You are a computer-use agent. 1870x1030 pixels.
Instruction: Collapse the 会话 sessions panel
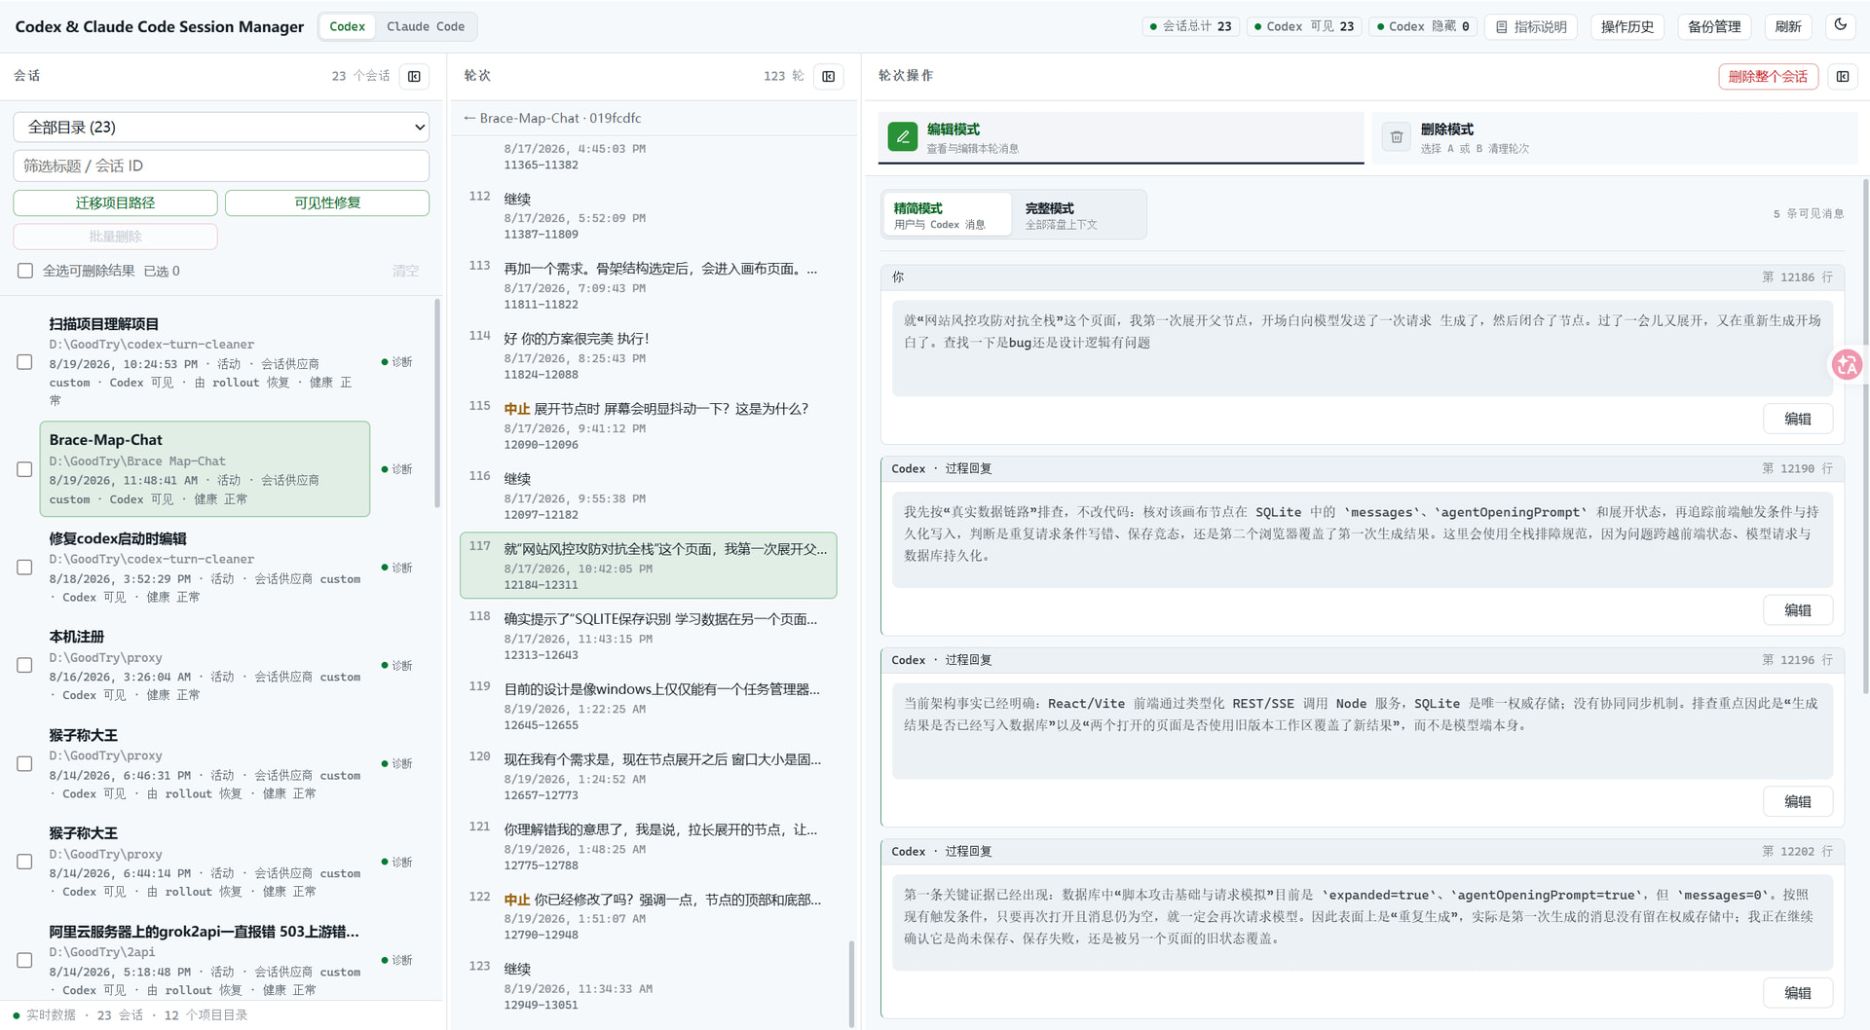pyautogui.click(x=414, y=76)
